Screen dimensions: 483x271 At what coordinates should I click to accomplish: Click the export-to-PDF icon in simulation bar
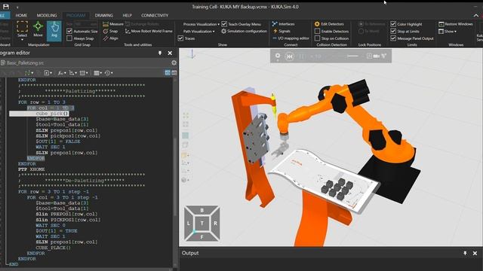click(x=384, y=56)
